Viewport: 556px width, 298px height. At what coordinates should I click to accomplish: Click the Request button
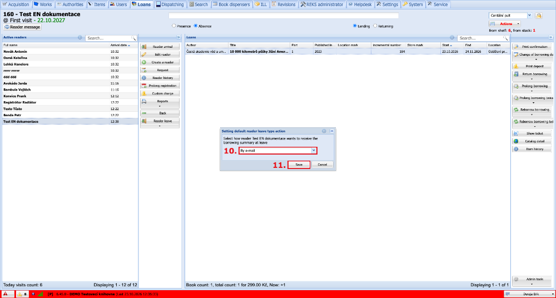[160, 70]
